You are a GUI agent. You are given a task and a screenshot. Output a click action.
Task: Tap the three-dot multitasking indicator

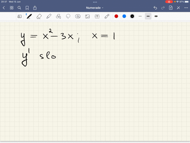[95, 2]
